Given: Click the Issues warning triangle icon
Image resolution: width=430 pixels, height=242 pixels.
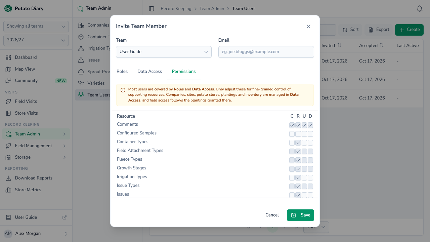Looking at the screenshot, I should pyautogui.click(x=81, y=60).
